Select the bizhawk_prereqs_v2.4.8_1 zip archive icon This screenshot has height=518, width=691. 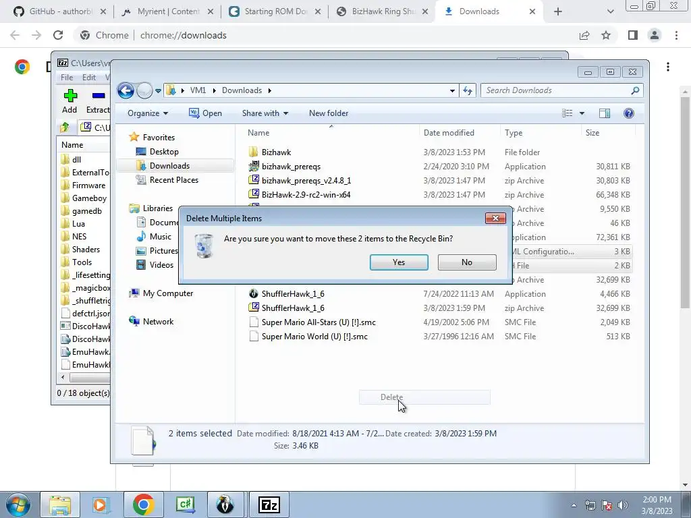(254, 180)
